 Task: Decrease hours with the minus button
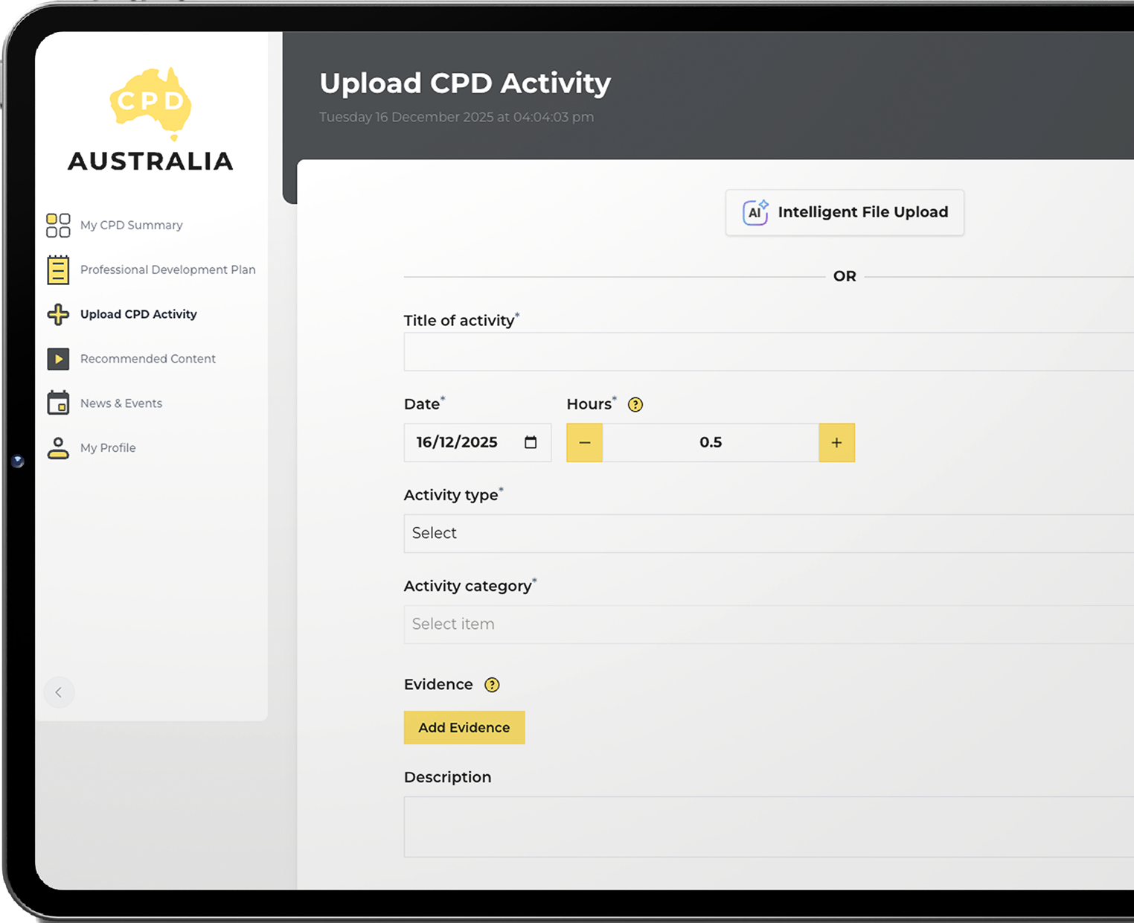coord(584,442)
